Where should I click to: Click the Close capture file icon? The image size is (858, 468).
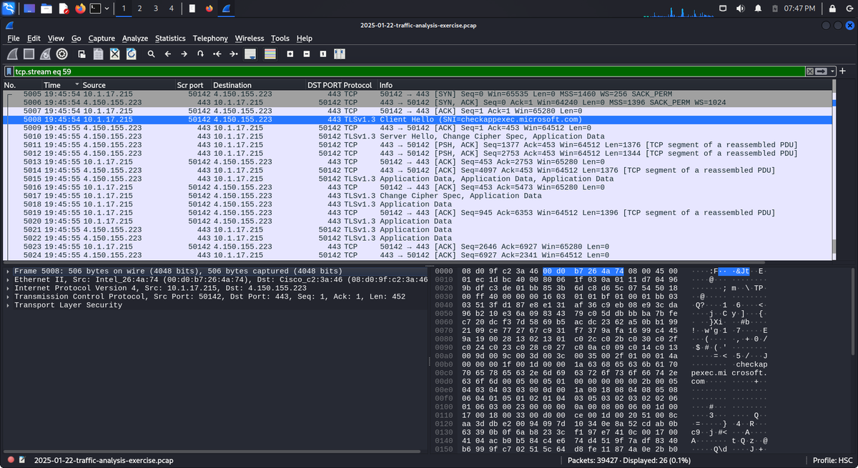coord(114,54)
